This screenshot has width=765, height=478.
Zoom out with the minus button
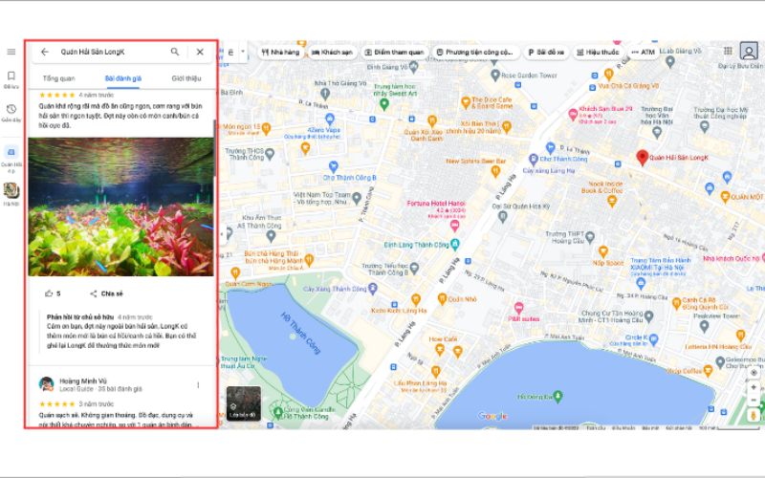click(x=754, y=400)
